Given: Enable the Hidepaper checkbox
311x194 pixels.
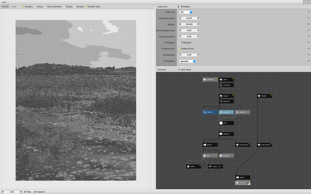Looking at the screenshot, I should click(x=179, y=43).
